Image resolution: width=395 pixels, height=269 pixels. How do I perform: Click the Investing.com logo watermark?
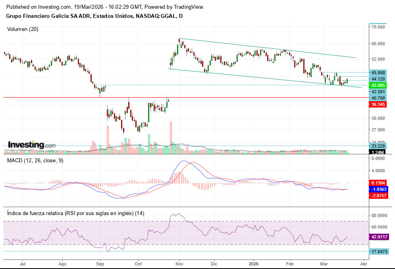(32, 145)
